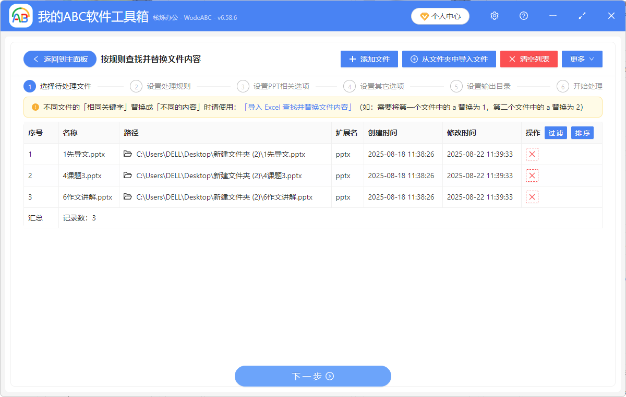Open the folder icon for 4课题3.pptx
Image resolution: width=626 pixels, height=397 pixels.
(128, 176)
